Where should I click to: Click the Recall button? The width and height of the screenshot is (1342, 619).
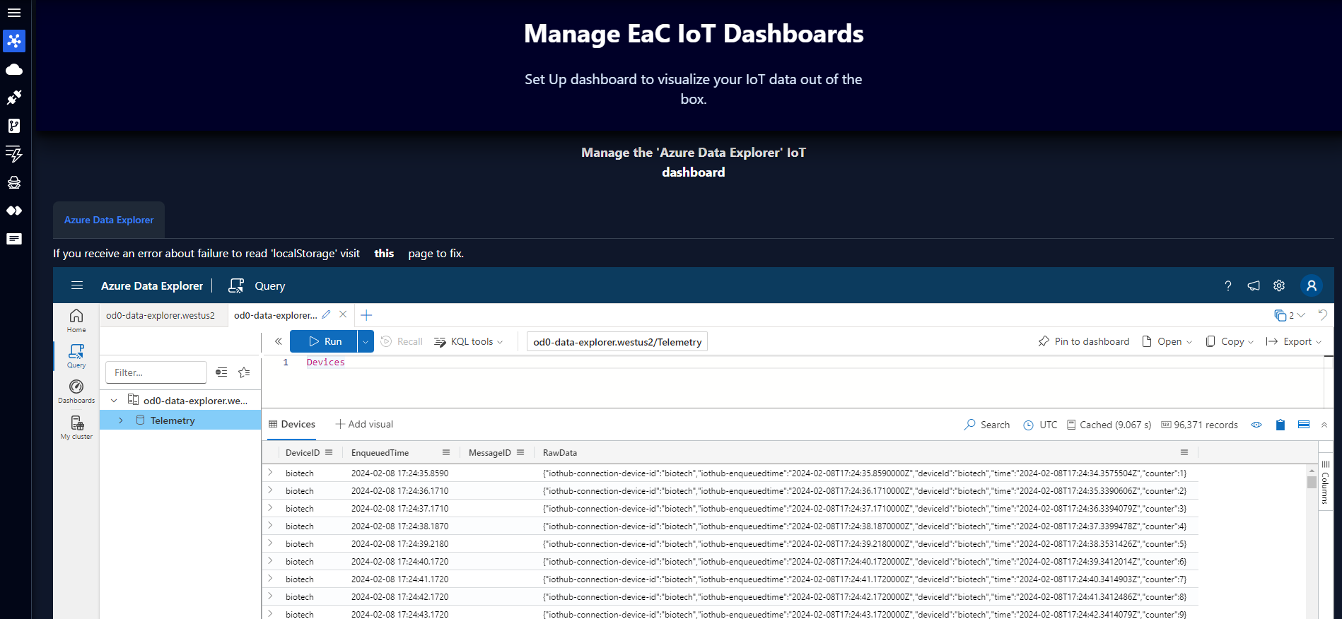point(402,341)
